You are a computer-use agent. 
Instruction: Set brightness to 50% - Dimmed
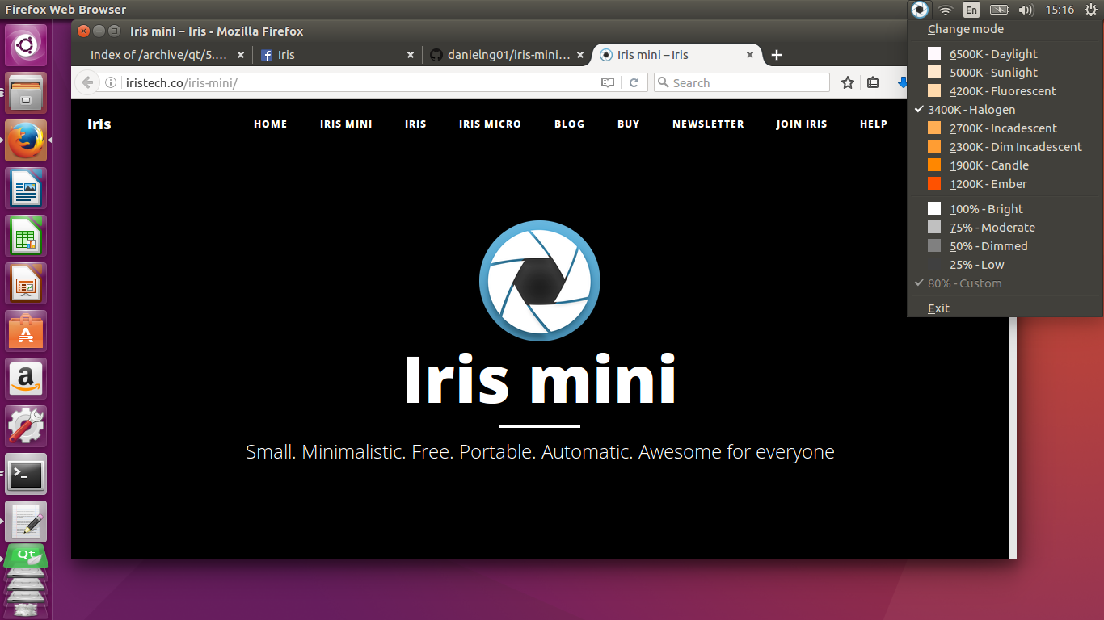tap(1005, 246)
